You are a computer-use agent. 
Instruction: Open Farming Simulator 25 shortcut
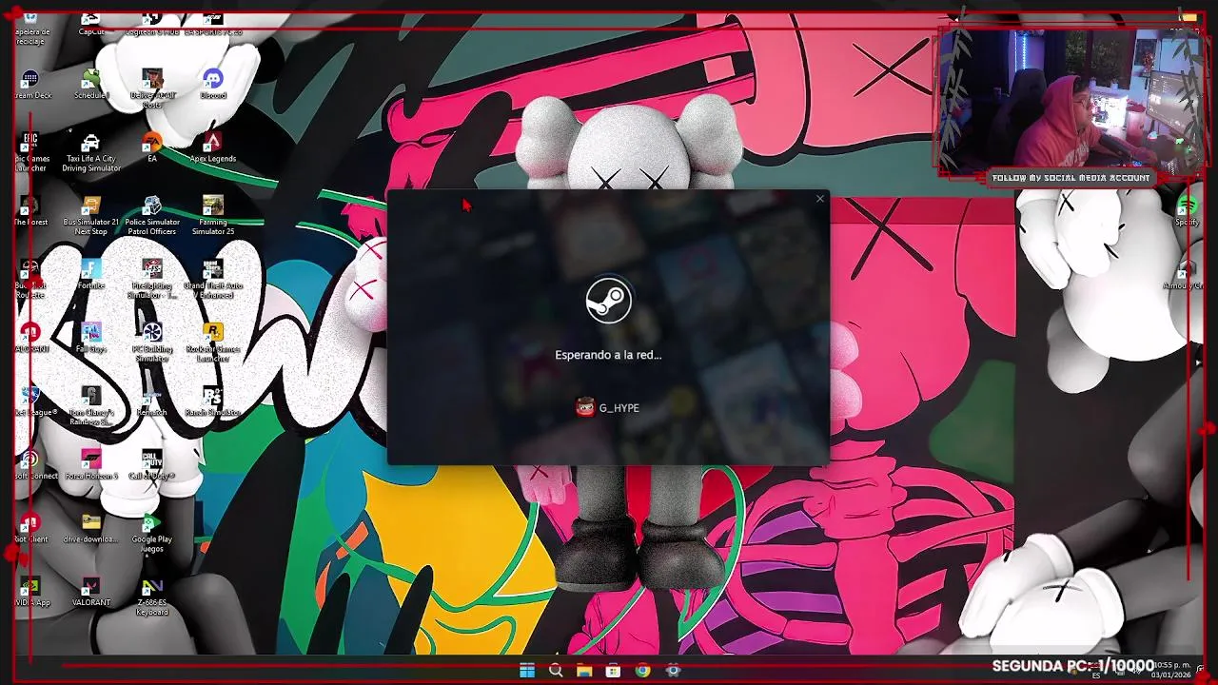[213, 216]
